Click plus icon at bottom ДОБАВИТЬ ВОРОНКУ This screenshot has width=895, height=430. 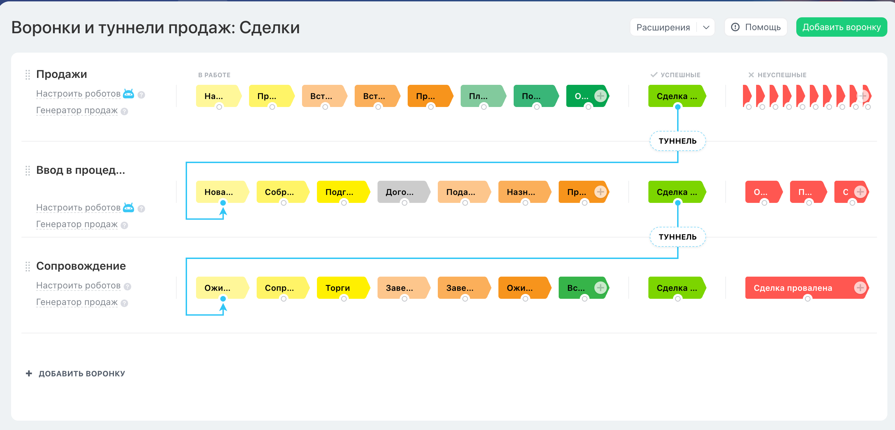pyautogui.click(x=29, y=373)
